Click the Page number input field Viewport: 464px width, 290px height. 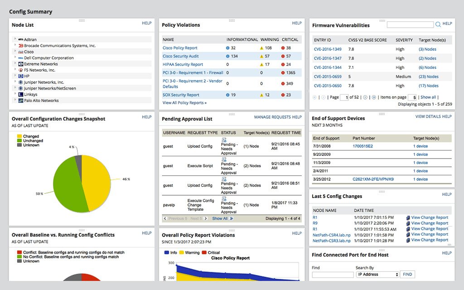(344, 97)
